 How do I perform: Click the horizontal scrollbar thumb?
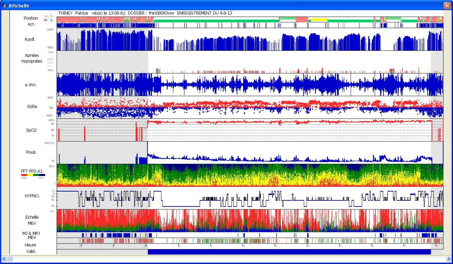click(10, 258)
